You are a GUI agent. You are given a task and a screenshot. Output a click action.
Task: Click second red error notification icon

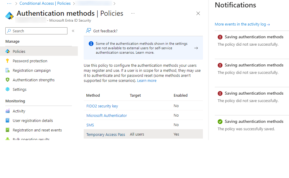click(220, 65)
